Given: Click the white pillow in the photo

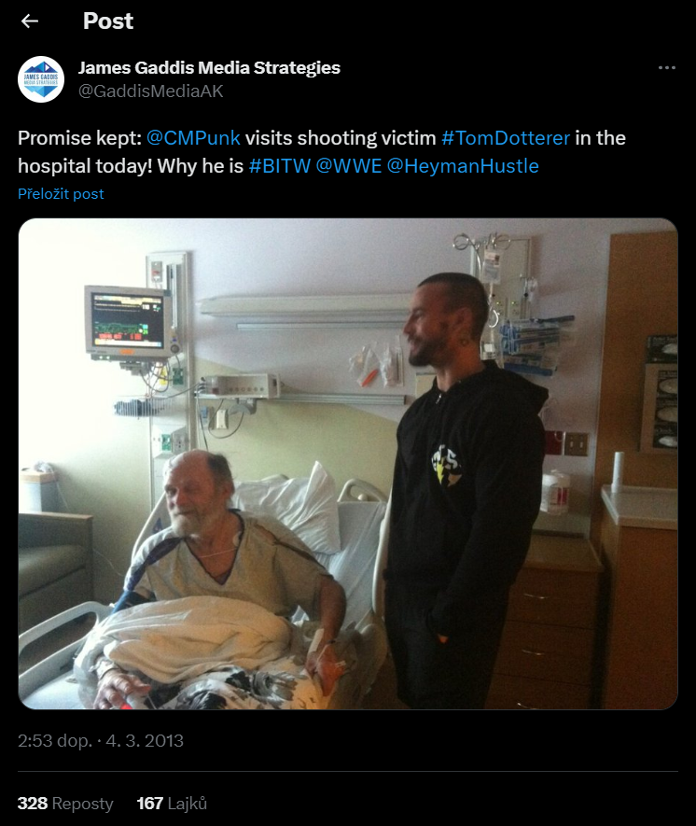Looking at the screenshot, I should (x=293, y=510).
